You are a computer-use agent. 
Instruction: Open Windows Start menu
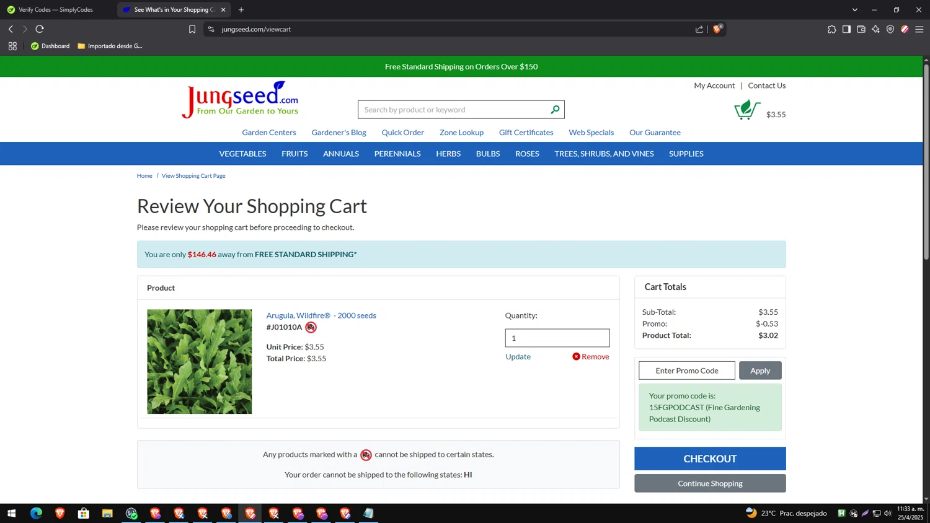pyautogui.click(x=11, y=513)
